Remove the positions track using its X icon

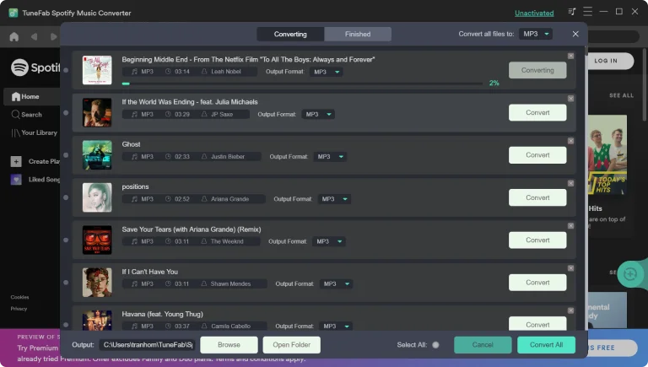click(x=570, y=182)
